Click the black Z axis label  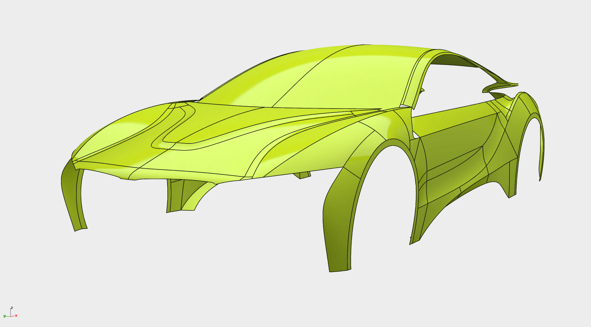[x=12, y=308]
